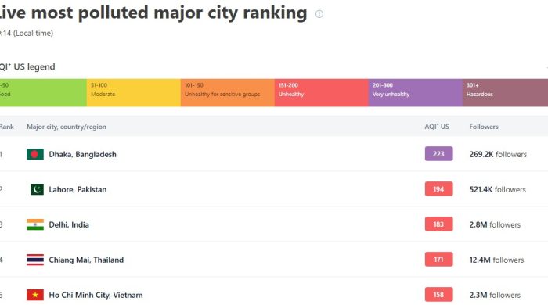
Task: Click the Pakistan flag icon
Action: point(38,189)
